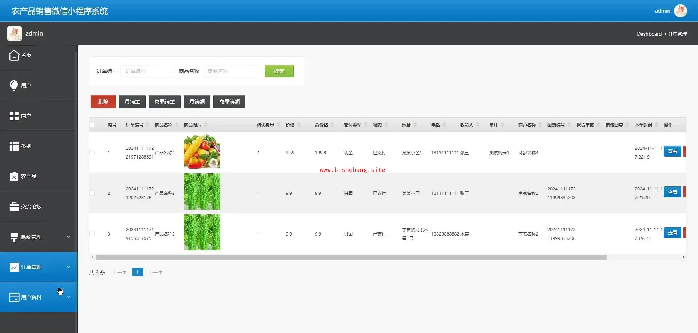The height and width of the screenshot is (333, 698).
Task: Sort by 团购编号 column sort icon
Action: point(569,125)
